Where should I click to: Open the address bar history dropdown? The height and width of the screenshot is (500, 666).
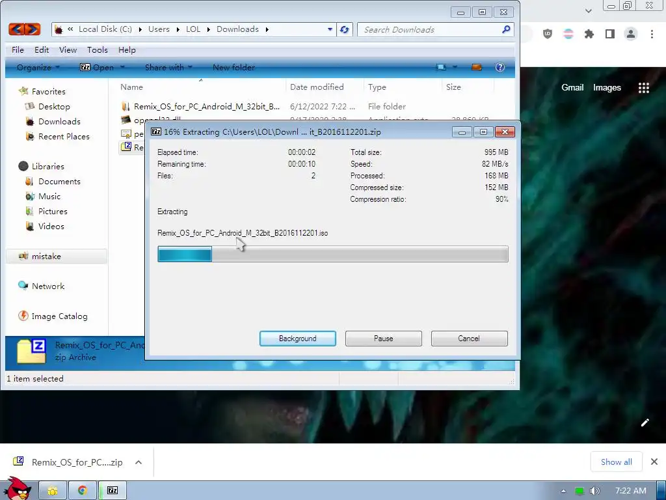click(x=330, y=29)
